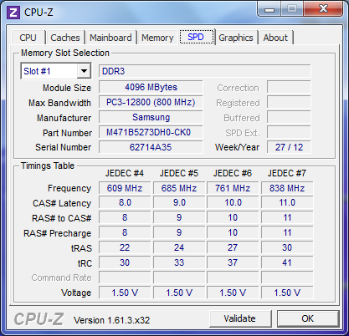Click tRC value 41
The height and width of the screenshot is (336, 349).
pyautogui.click(x=287, y=262)
